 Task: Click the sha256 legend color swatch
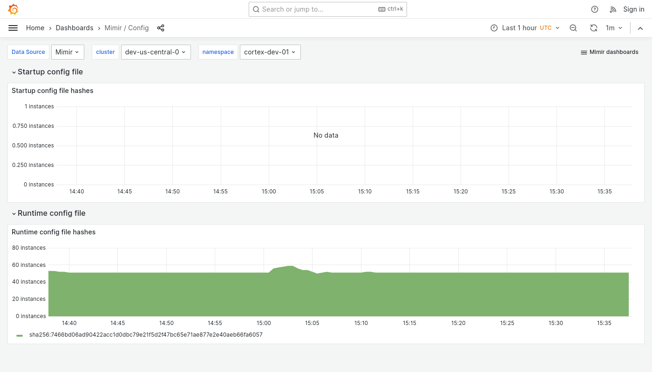pos(20,335)
